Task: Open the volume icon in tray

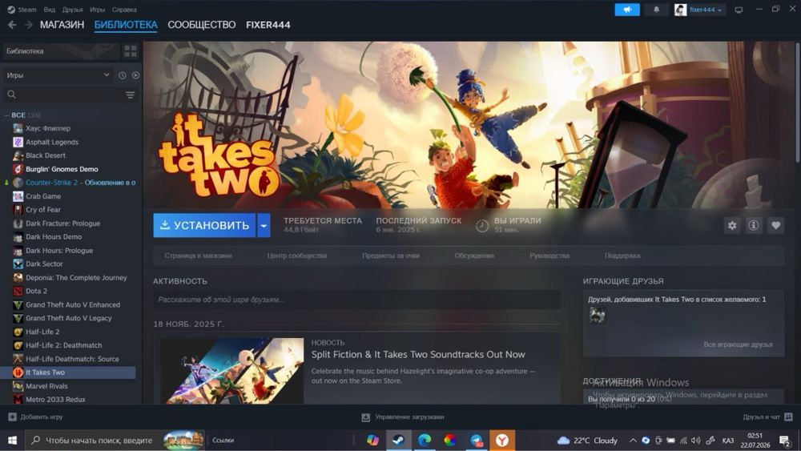Action: (x=696, y=441)
